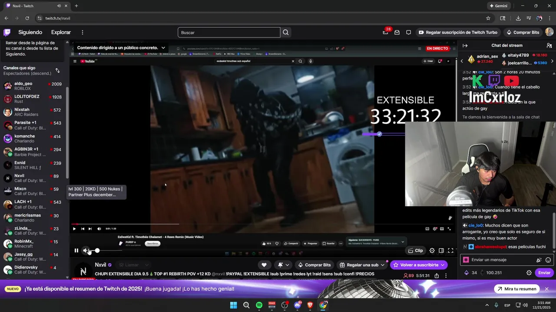Open a new browser tab
This screenshot has height=312, width=556.
point(76,6)
